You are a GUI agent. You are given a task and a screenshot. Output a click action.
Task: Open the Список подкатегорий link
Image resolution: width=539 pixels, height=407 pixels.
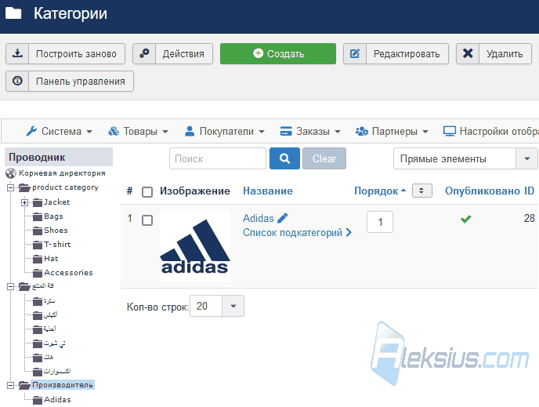pos(297,233)
